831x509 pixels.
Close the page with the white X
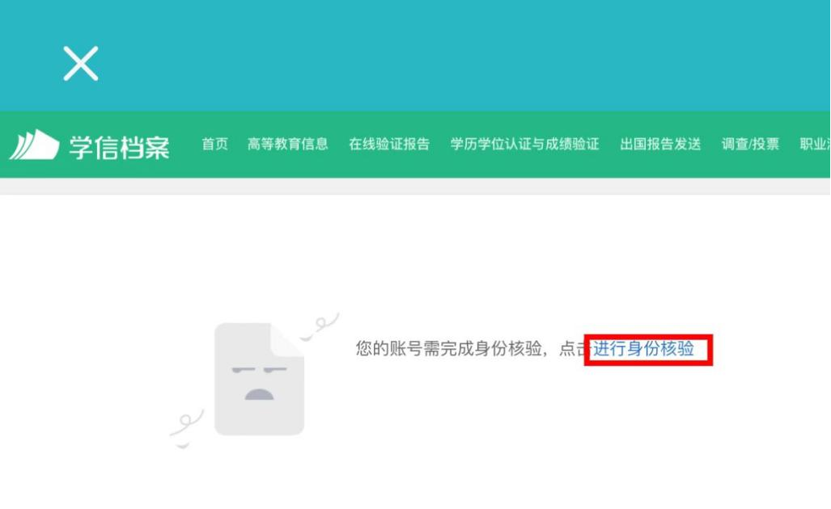[81, 64]
